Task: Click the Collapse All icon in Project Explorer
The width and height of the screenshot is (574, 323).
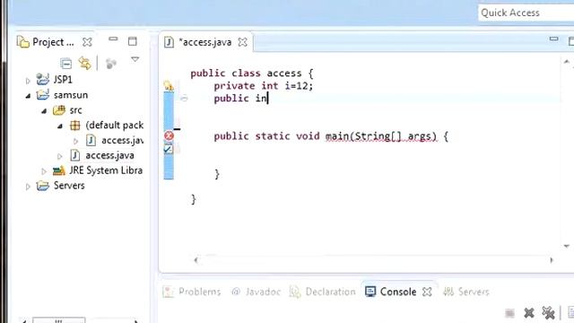Action: coord(65,64)
